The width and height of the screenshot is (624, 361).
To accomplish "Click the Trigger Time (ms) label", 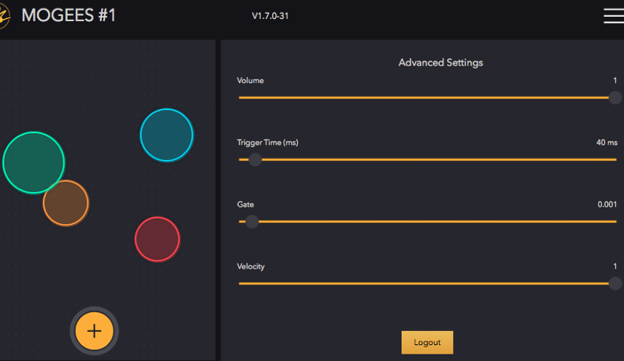I will click(267, 143).
